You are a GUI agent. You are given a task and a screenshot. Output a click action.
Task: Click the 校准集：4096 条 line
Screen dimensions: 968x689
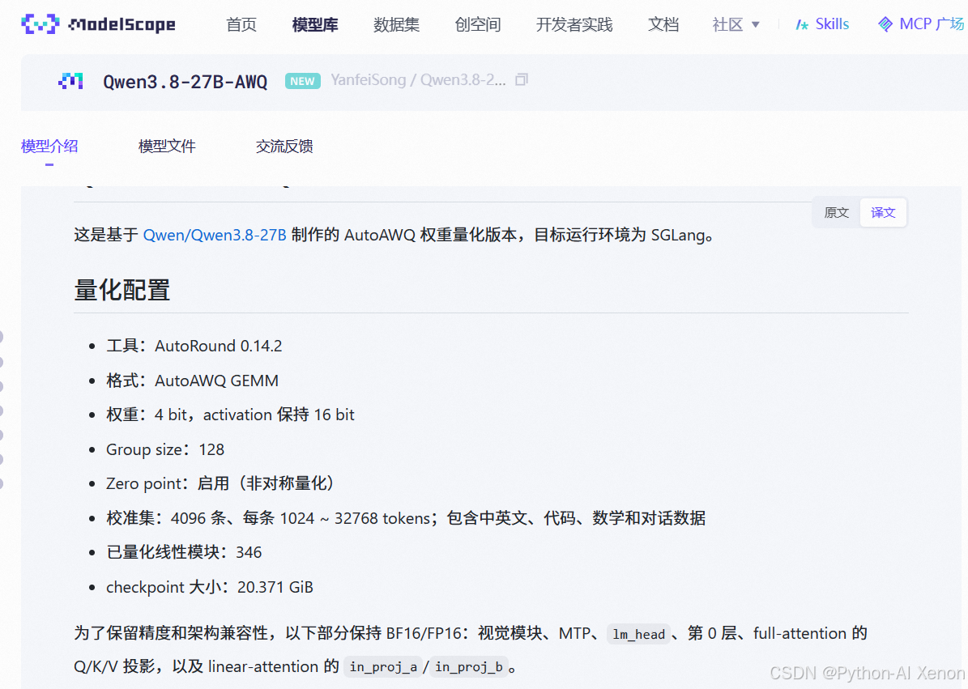click(x=406, y=518)
